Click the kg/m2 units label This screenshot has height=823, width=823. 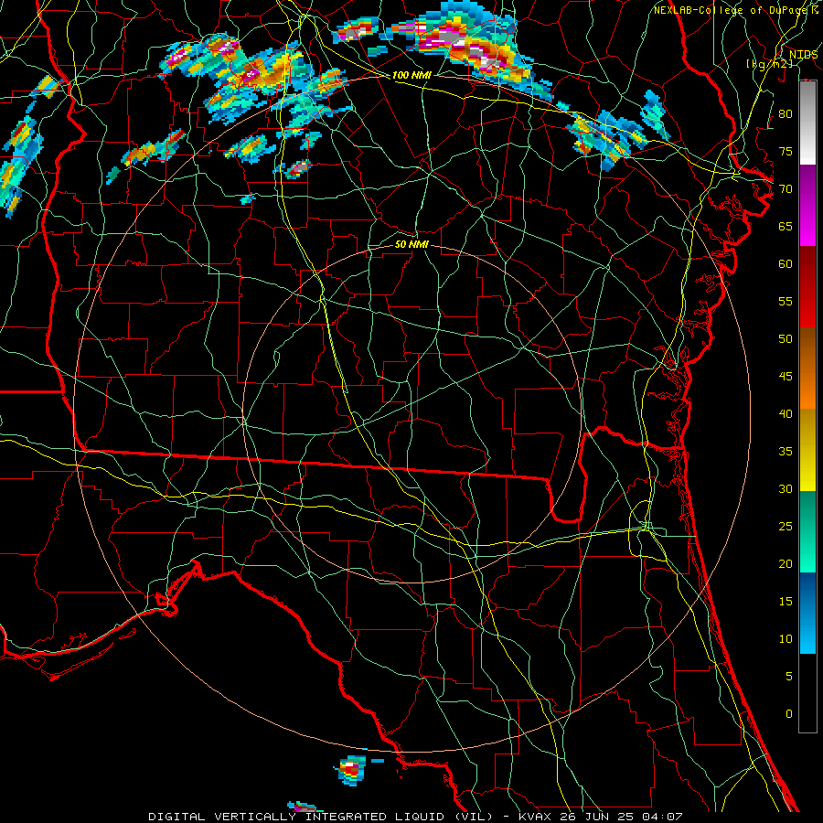769,63
